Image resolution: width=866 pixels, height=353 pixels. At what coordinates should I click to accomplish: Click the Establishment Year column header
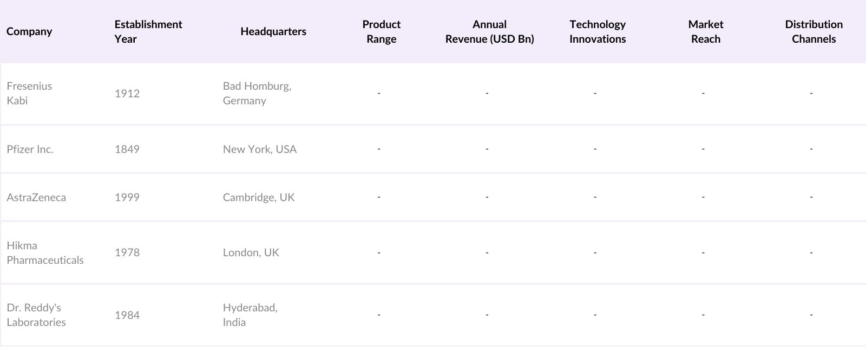pos(148,31)
